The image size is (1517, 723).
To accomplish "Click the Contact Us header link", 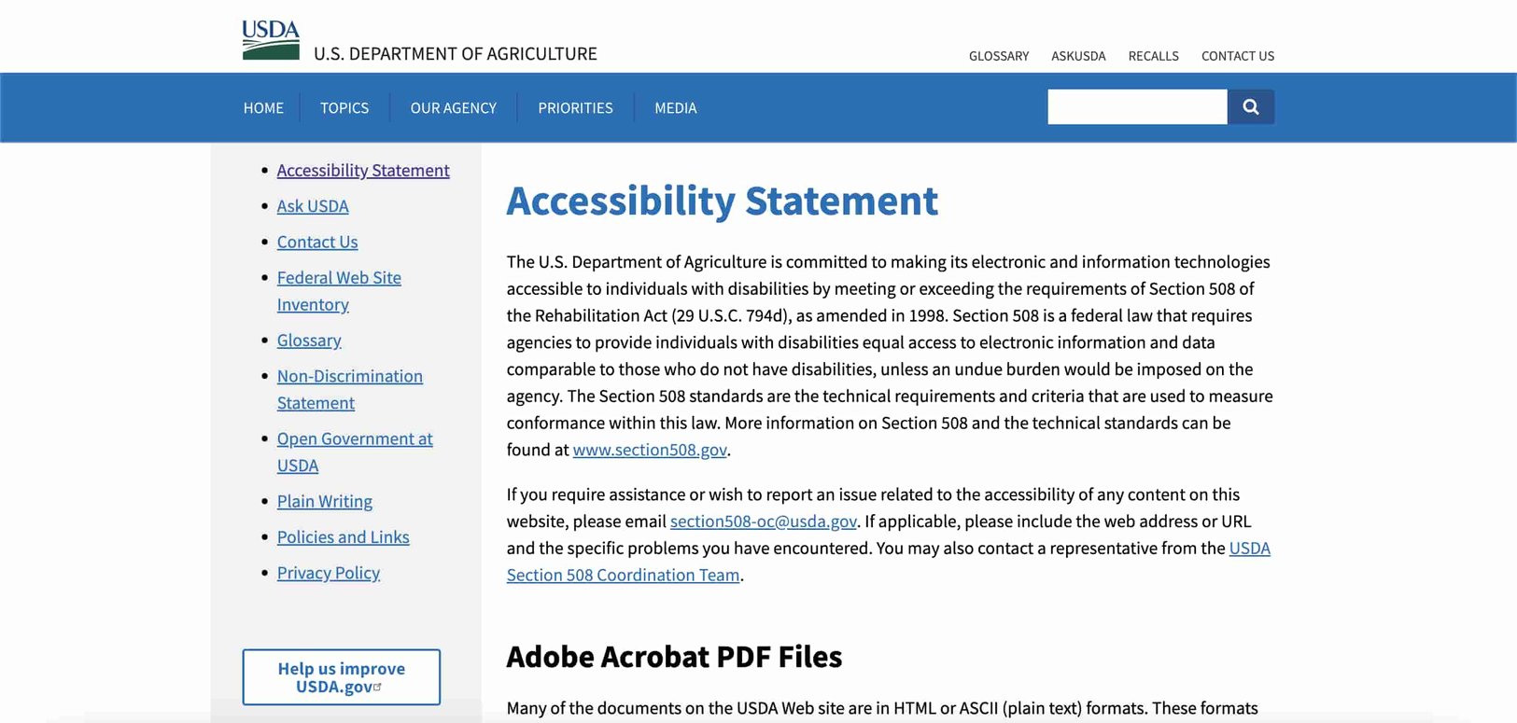I will [x=1237, y=56].
